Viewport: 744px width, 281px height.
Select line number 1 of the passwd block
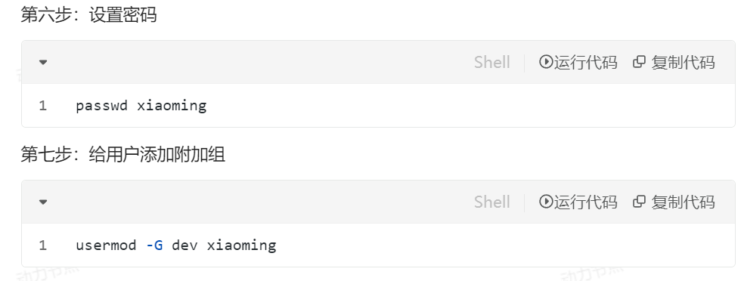[x=42, y=105]
